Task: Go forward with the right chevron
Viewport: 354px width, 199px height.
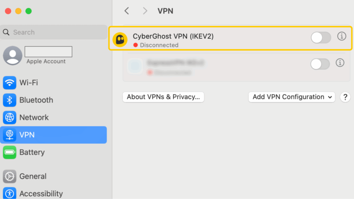Action: point(145,11)
